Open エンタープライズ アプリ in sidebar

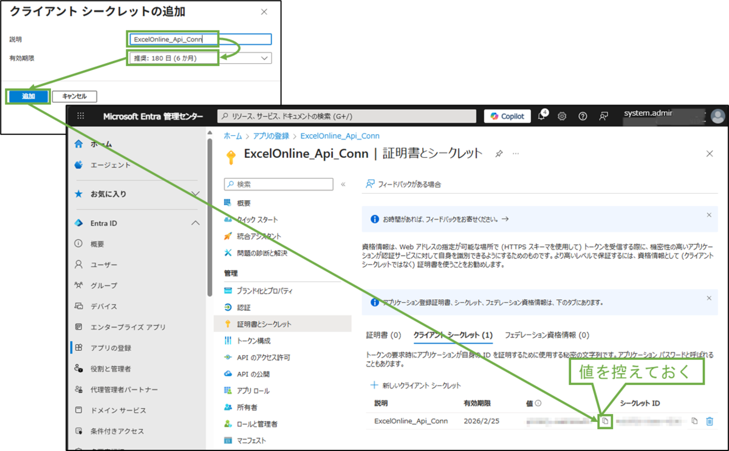[x=128, y=327]
